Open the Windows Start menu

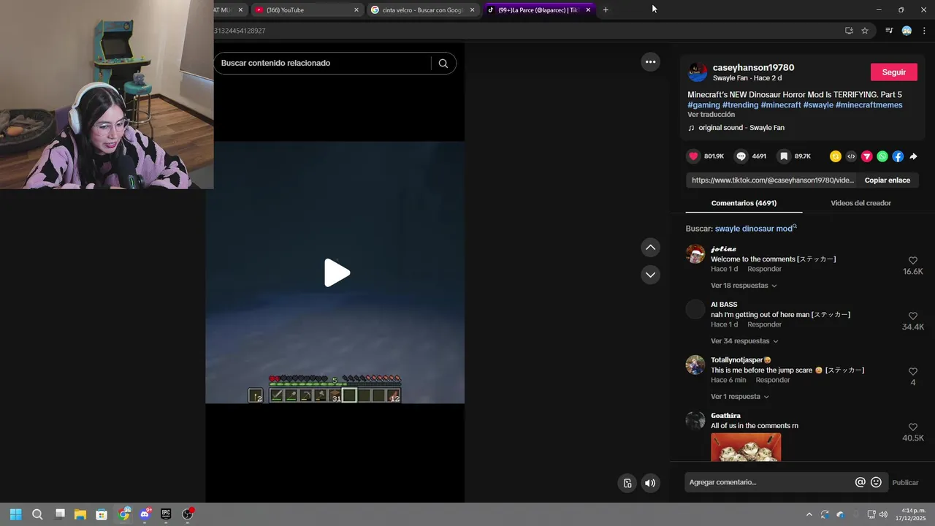15,514
